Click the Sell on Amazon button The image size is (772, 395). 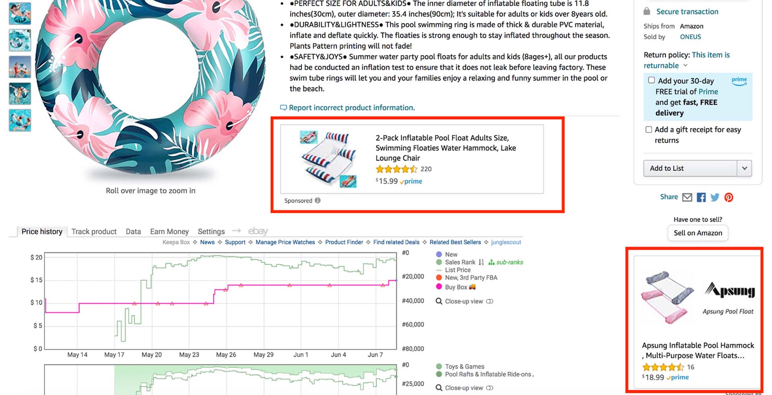[x=698, y=233]
